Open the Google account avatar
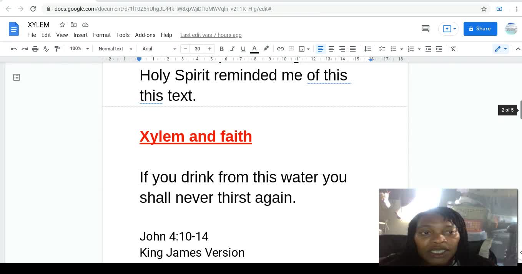Viewport: 522px width, 274px height. (x=511, y=29)
